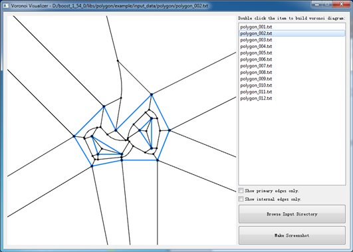Image resolution: width=353 pixels, height=252 pixels.
Task: Click polygon_010.txt list item
Action: pos(292,85)
